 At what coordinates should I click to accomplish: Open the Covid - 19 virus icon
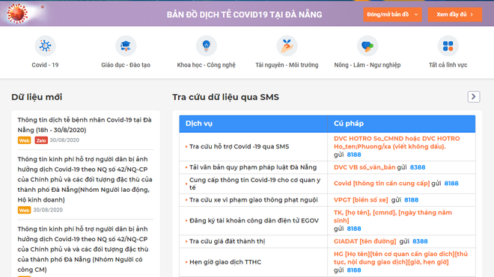point(45,46)
